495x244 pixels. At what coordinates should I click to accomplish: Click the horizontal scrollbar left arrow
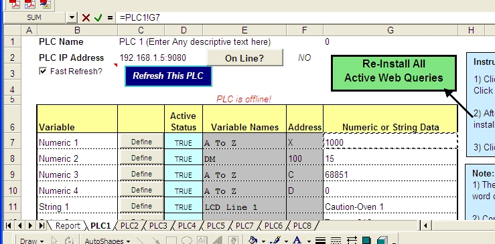click(x=425, y=225)
